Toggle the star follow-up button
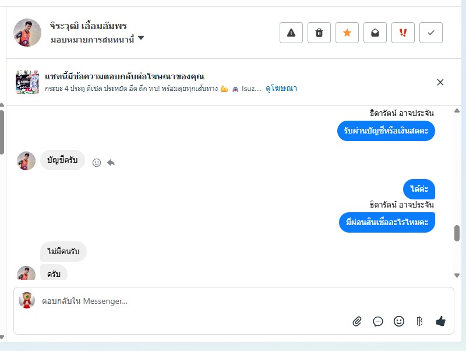 [x=347, y=33]
